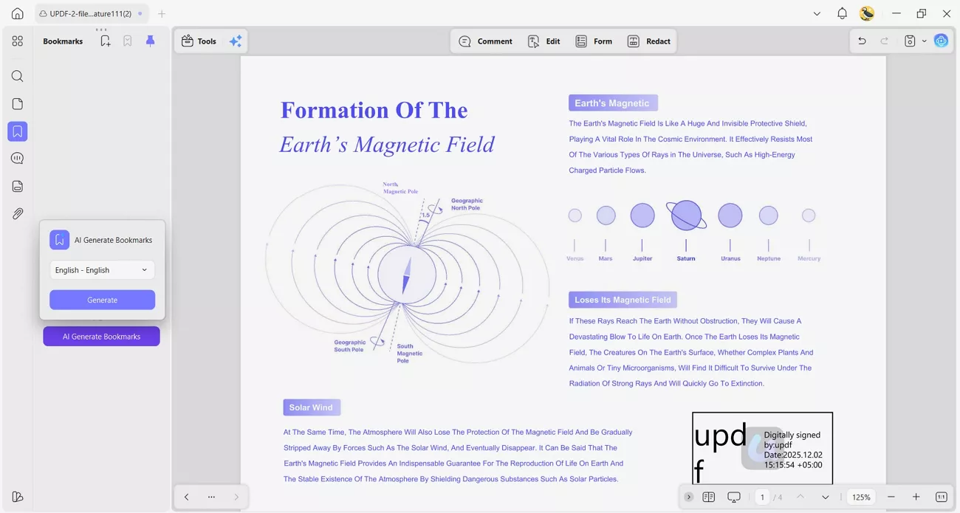Viewport: 960px width, 513px height.
Task: Start presentation mode from the bottom bar
Action: pos(733,497)
